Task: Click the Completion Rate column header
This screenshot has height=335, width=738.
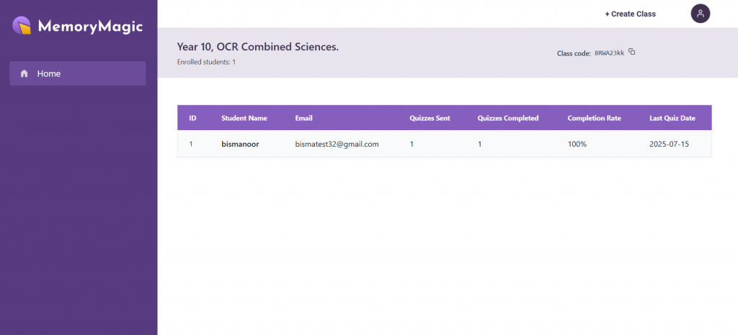Action: tap(595, 118)
